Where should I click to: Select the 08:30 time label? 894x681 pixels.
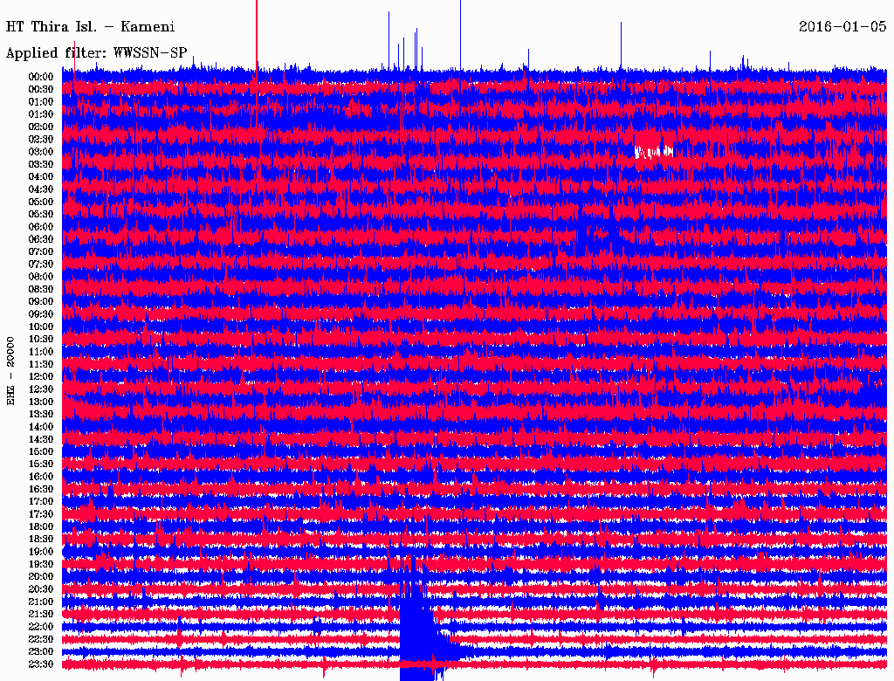click(x=41, y=289)
